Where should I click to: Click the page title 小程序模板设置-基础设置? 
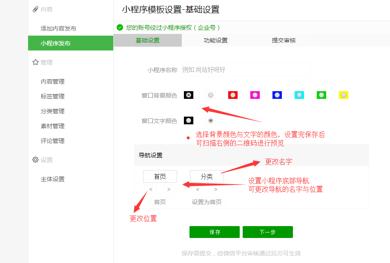point(171,10)
